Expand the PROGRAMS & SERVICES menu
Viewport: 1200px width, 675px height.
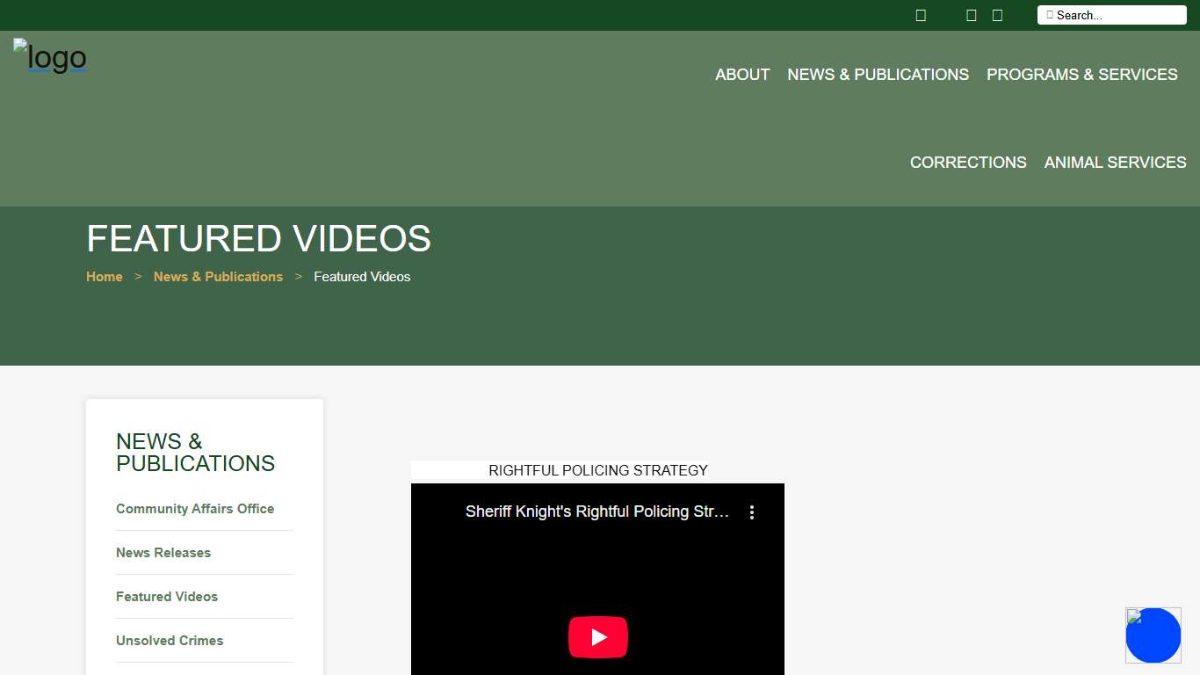(x=1081, y=75)
